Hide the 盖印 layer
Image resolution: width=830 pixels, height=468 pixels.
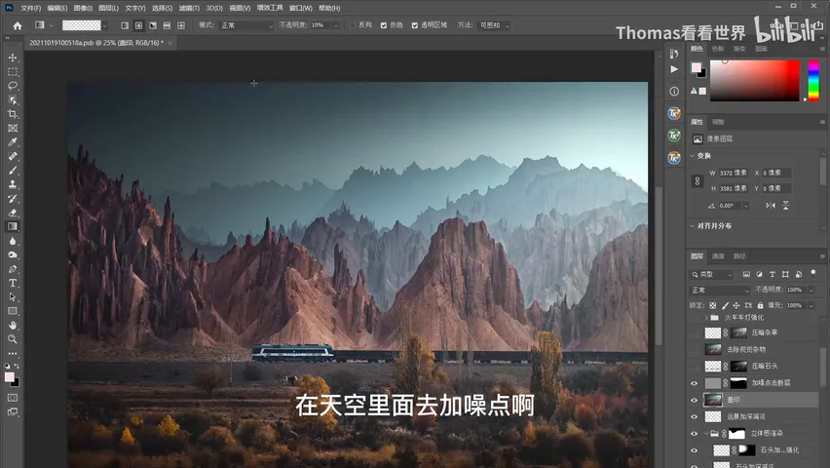694,400
